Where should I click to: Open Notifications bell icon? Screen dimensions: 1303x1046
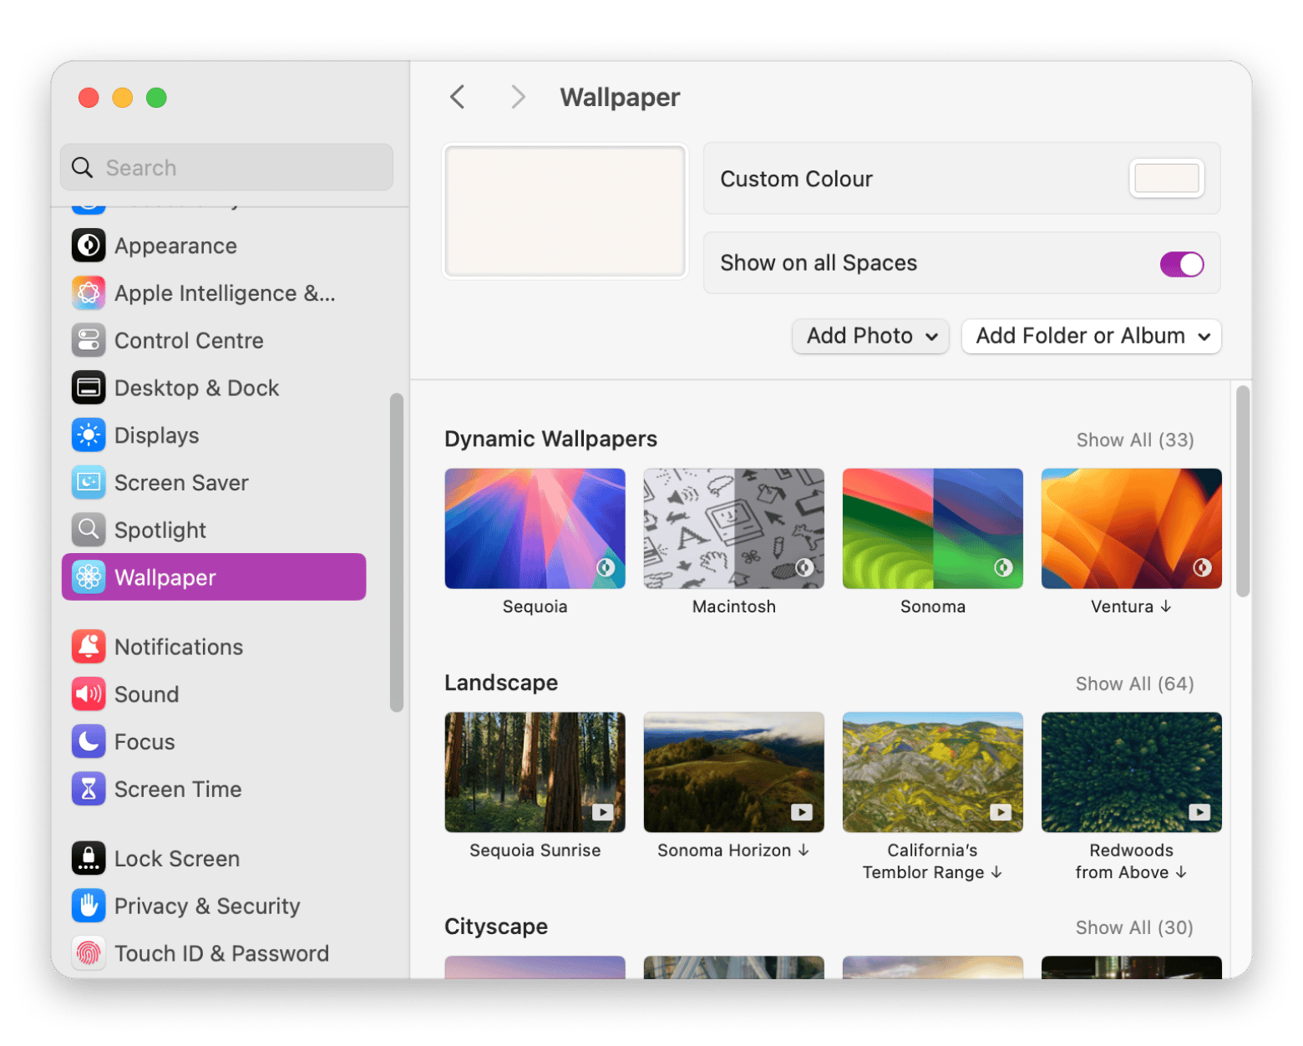point(89,647)
